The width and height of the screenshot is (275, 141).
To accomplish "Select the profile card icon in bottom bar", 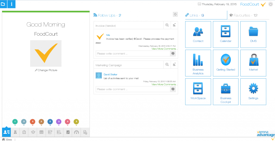I will 6,132.
